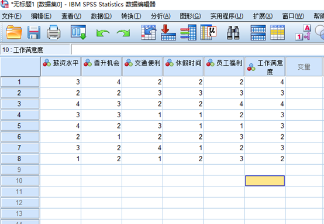Viewport: 324px width, 224px height.
Task: Click the Print icon in the toolbar
Action: (54, 32)
